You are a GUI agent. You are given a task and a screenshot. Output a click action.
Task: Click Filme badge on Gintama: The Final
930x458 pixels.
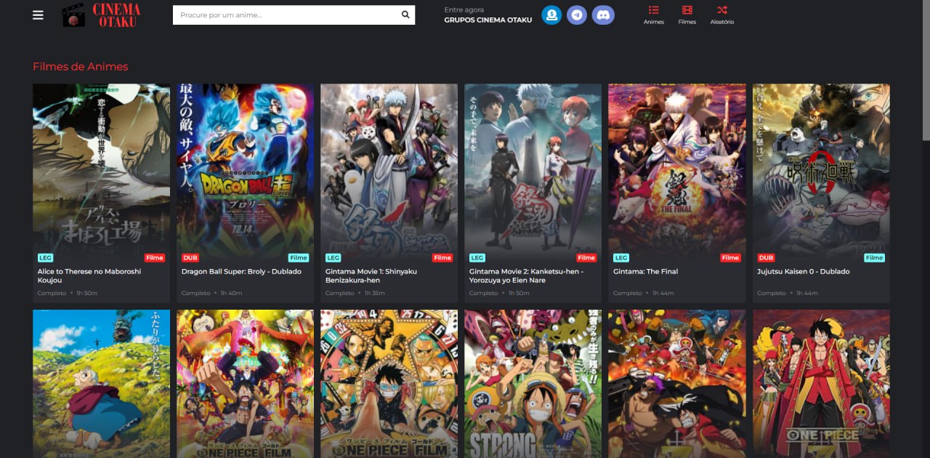point(730,257)
